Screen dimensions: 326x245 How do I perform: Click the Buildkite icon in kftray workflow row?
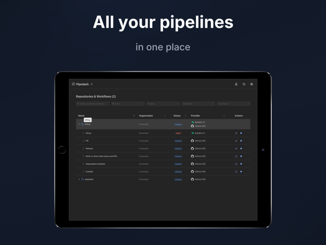[193, 133]
